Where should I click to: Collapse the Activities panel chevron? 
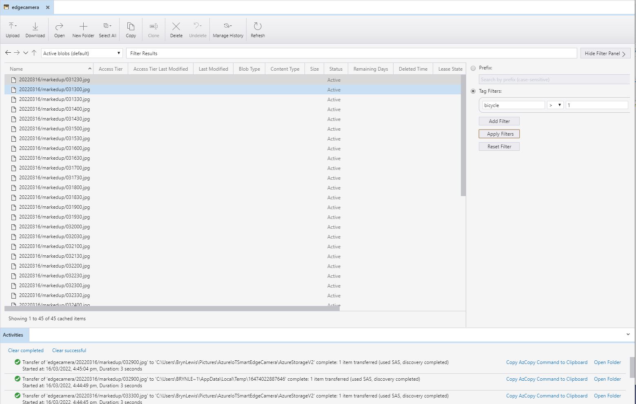pos(628,335)
